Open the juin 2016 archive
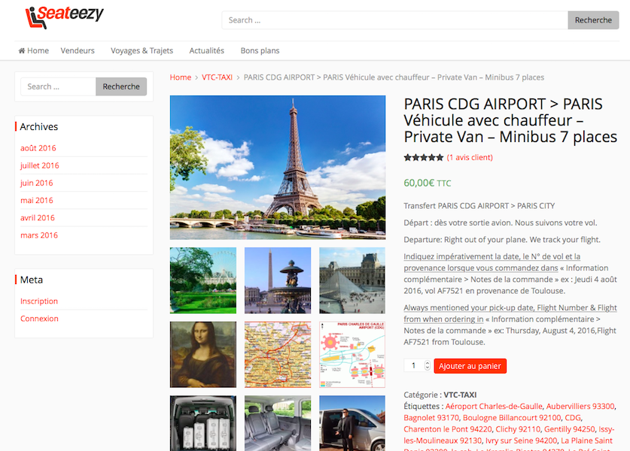630x451 pixels. 37,183
